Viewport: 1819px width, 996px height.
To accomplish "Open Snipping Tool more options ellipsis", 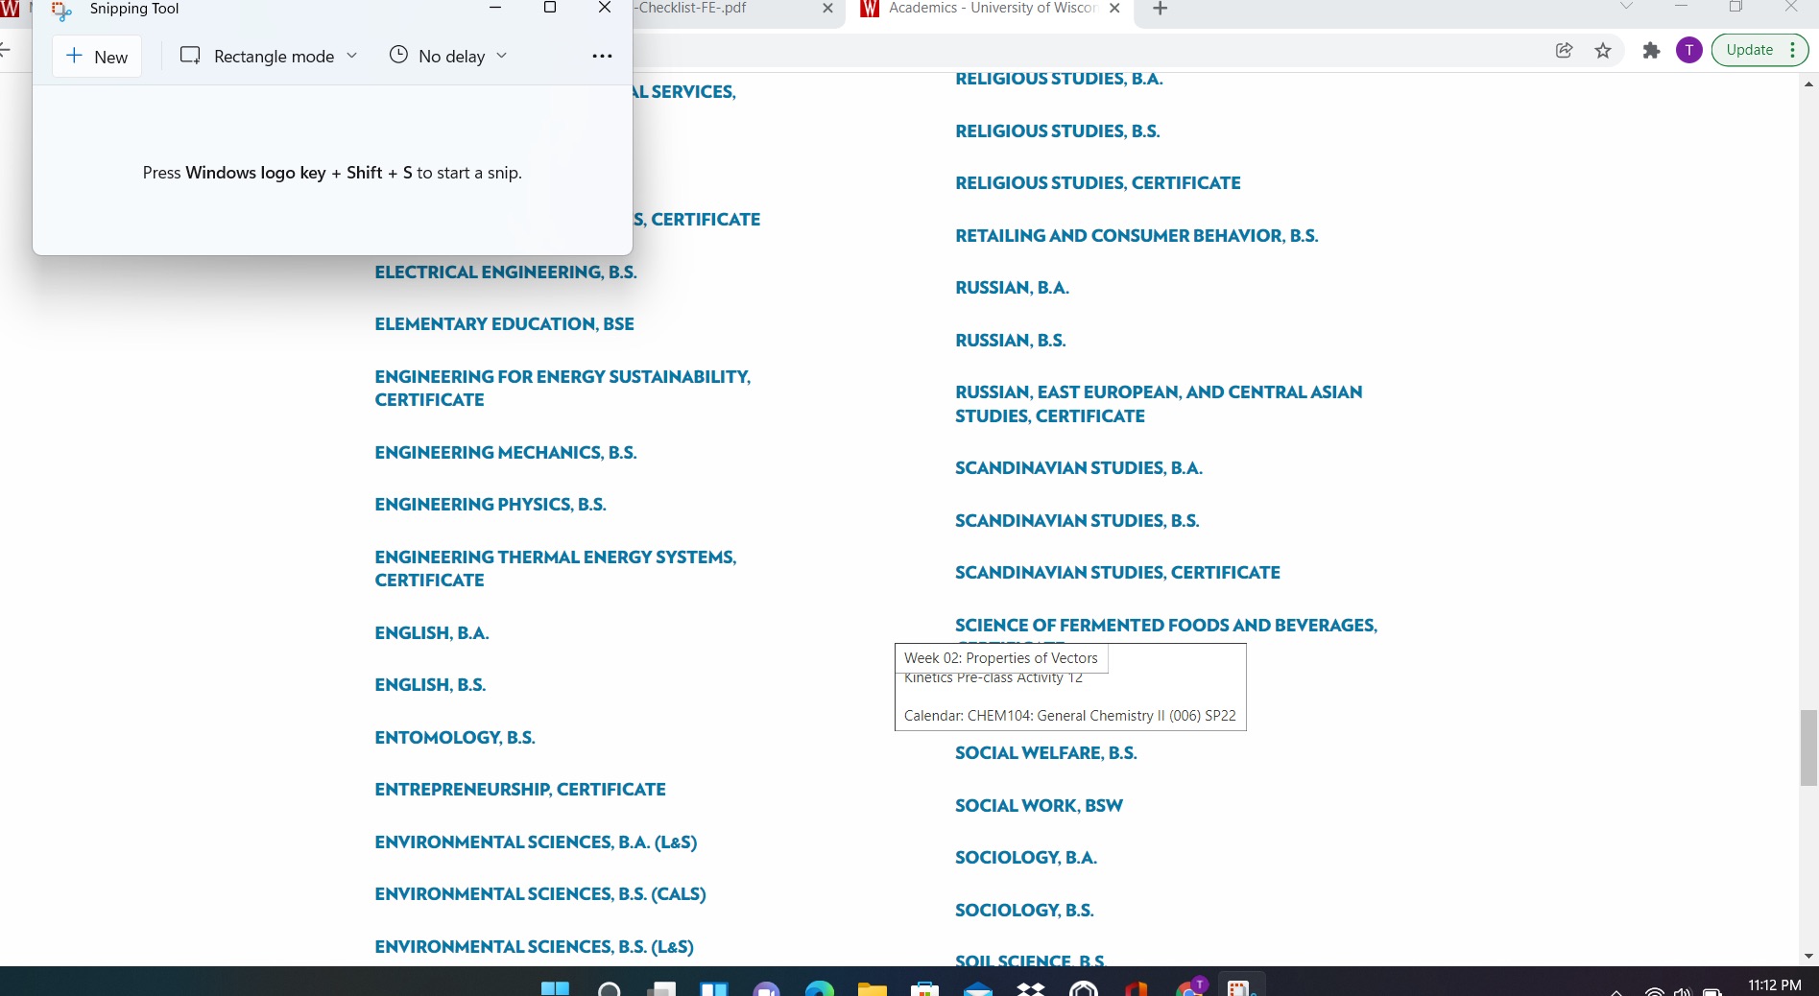I will coord(602,57).
